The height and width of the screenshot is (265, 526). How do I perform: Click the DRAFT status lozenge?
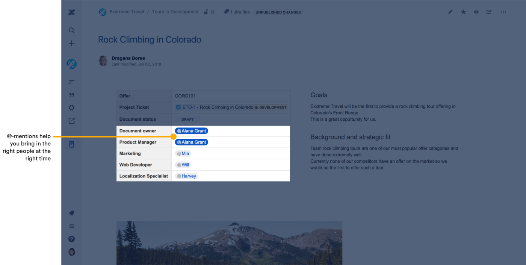(187, 120)
